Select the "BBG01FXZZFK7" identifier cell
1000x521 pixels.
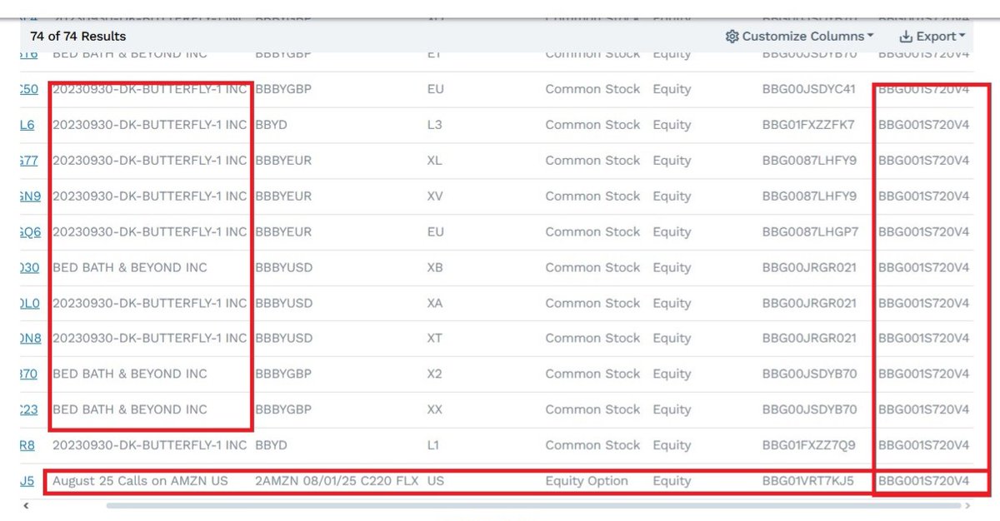pyautogui.click(x=807, y=125)
